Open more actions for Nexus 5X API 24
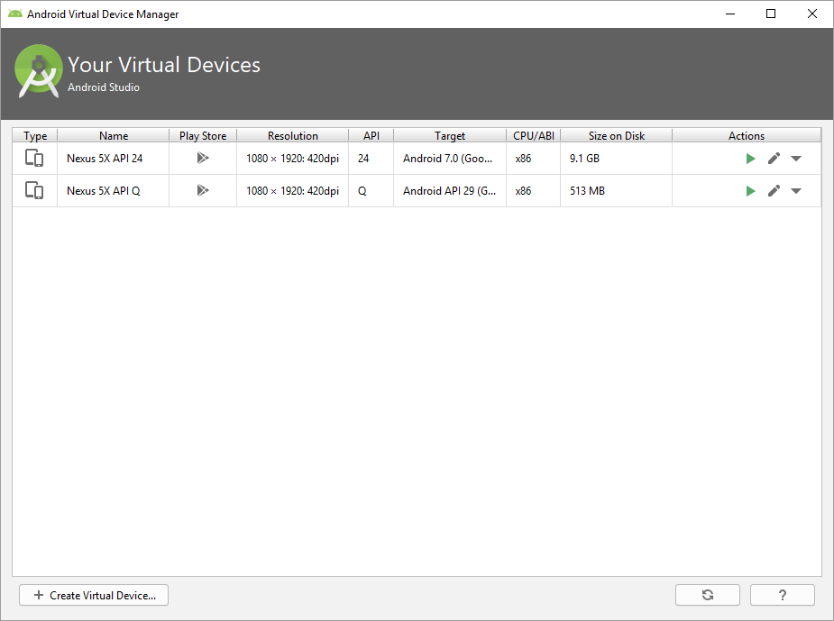834x621 pixels. point(796,159)
